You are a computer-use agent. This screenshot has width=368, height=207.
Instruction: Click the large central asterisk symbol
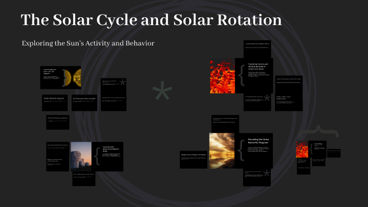[x=162, y=90]
